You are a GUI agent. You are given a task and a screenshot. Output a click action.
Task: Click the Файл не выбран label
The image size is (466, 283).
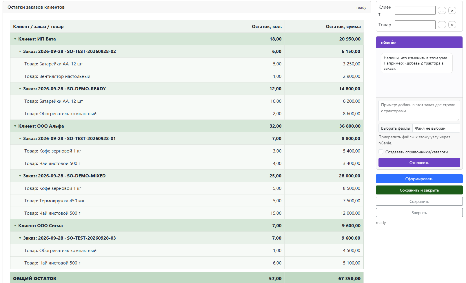coord(430,128)
